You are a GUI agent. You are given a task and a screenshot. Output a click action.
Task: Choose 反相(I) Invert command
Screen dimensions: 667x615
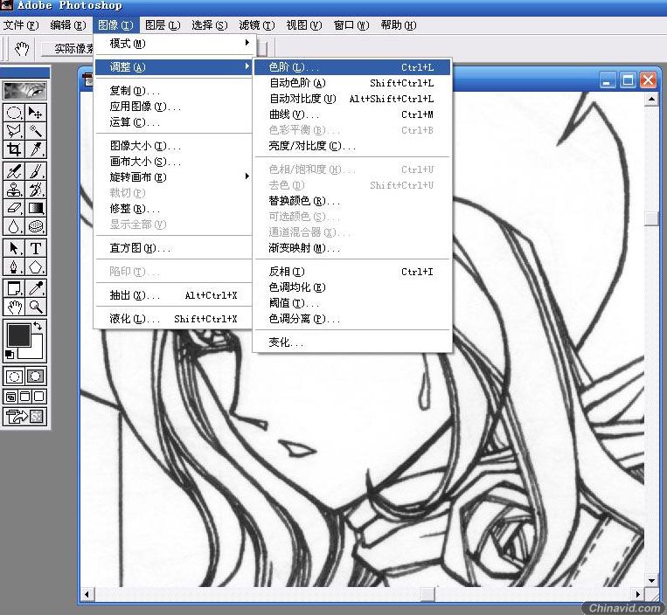click(x=352, y=272)
